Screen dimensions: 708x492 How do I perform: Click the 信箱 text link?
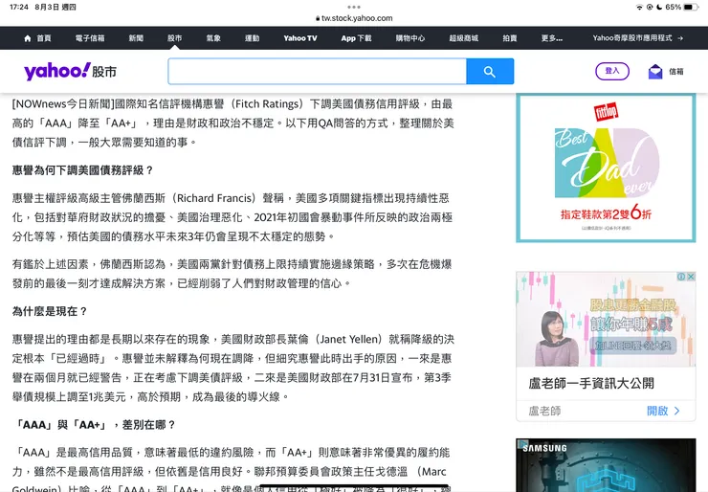(675, 72)
